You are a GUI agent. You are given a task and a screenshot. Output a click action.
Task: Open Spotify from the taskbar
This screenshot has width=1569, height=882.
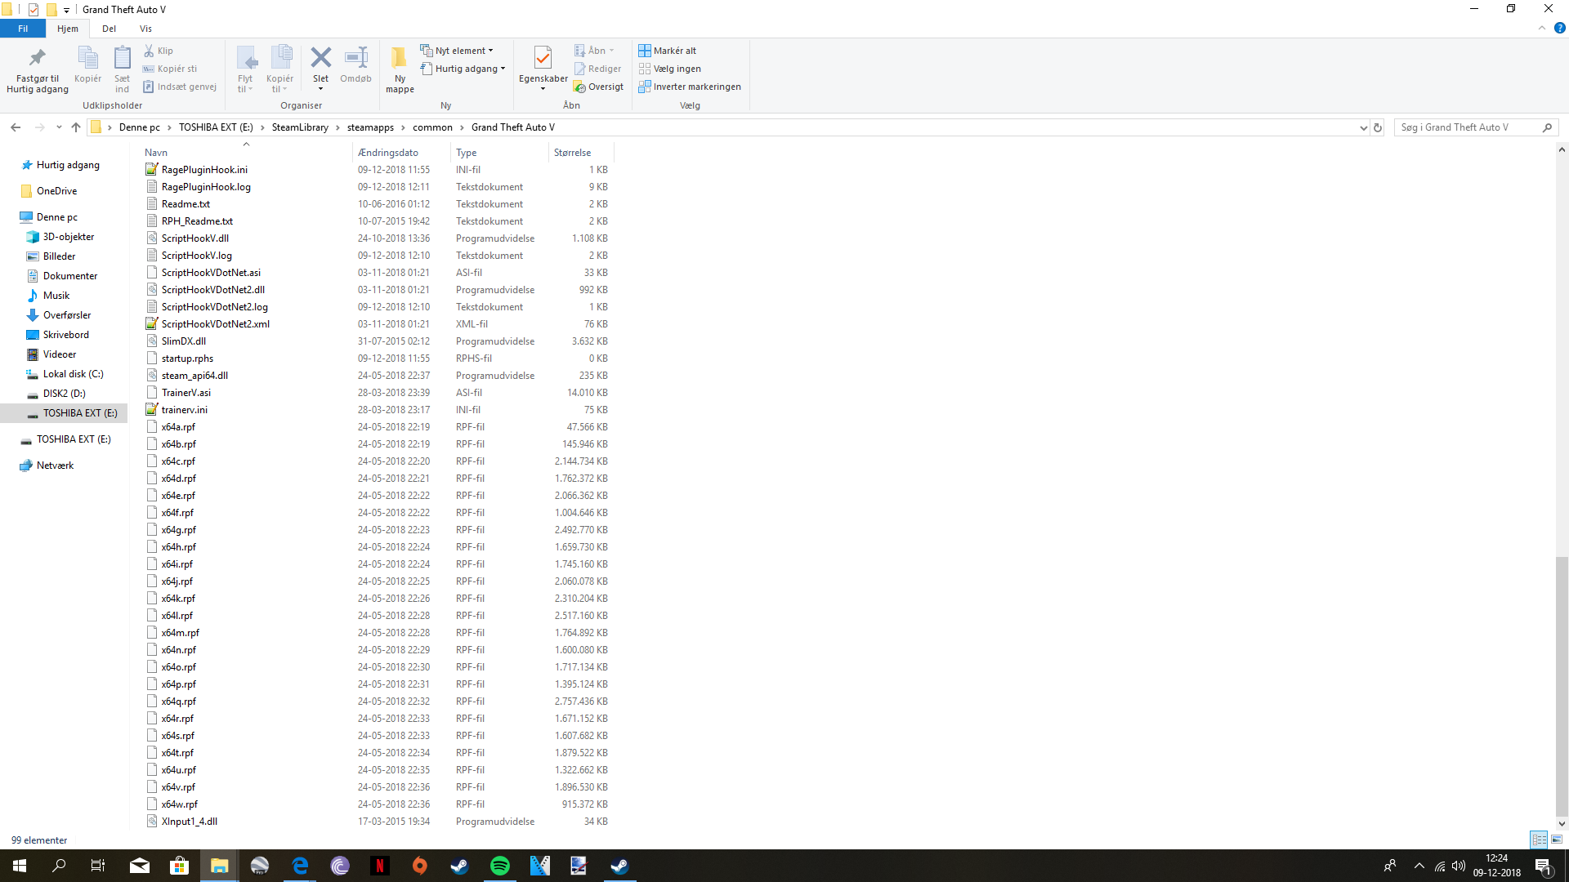499,866
